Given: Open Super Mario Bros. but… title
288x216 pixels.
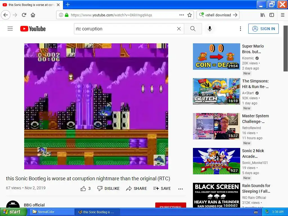Looking at the screenshot, I should (x=253, y=49).
